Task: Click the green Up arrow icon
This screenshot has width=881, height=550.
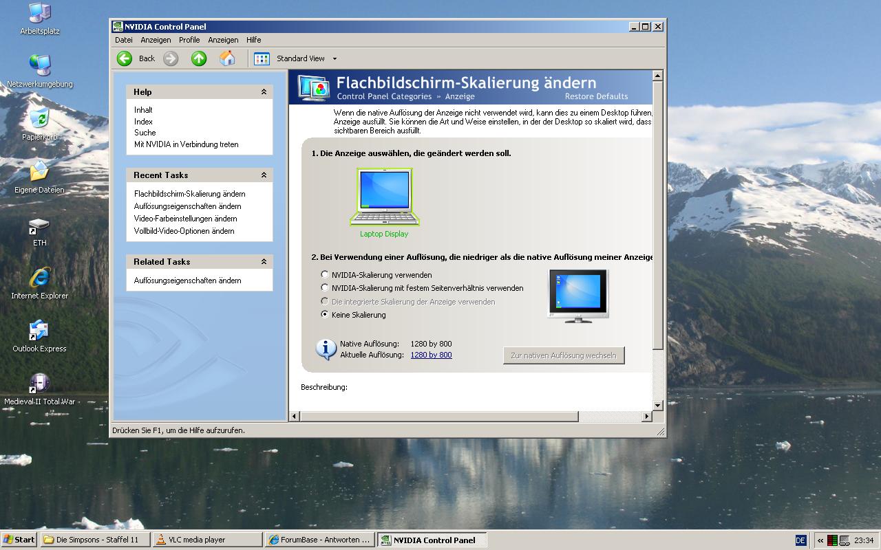Action: [x=199, y=58]
